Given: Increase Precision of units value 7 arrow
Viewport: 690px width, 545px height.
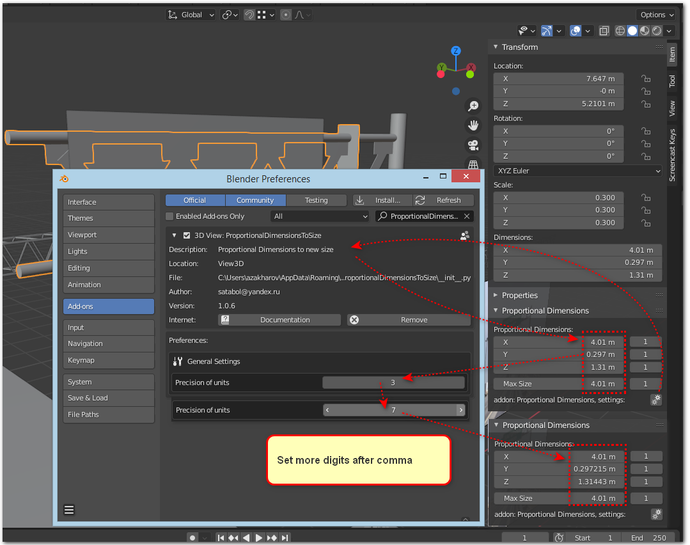Looking at the screenshot, I should pos(460,410).
